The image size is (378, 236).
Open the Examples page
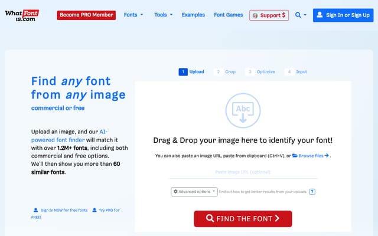point(193,15)
